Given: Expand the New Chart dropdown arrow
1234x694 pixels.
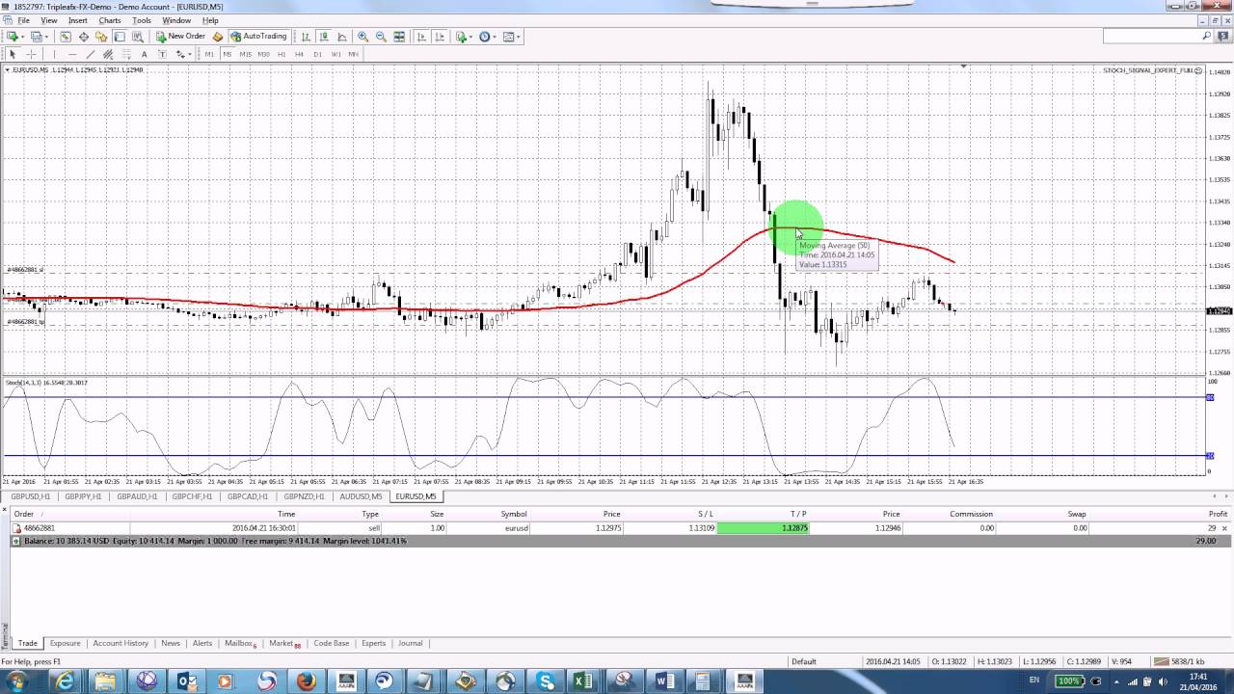Looking at the screenshot, I should (22, 37).
